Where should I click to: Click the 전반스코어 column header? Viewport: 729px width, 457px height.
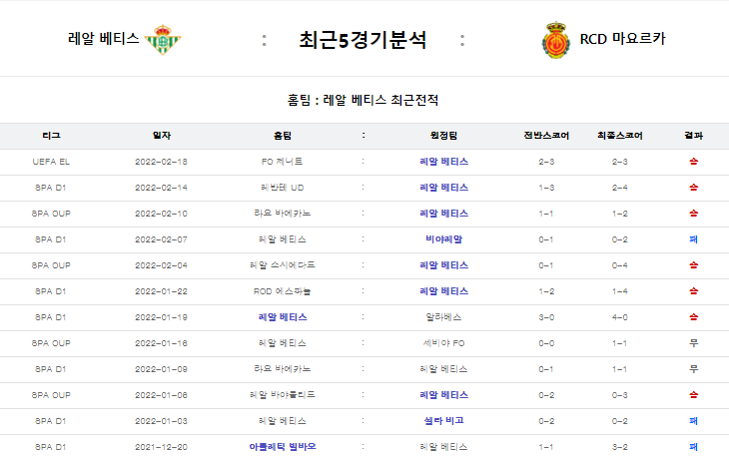pos(546,135)
